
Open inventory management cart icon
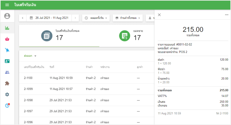click(7, 50)
